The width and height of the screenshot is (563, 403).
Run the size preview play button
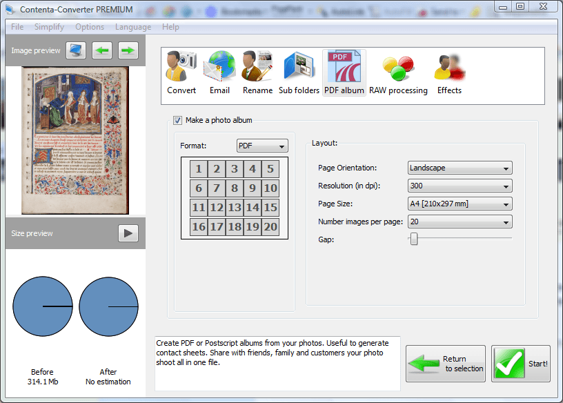click(x=128, y=233)
